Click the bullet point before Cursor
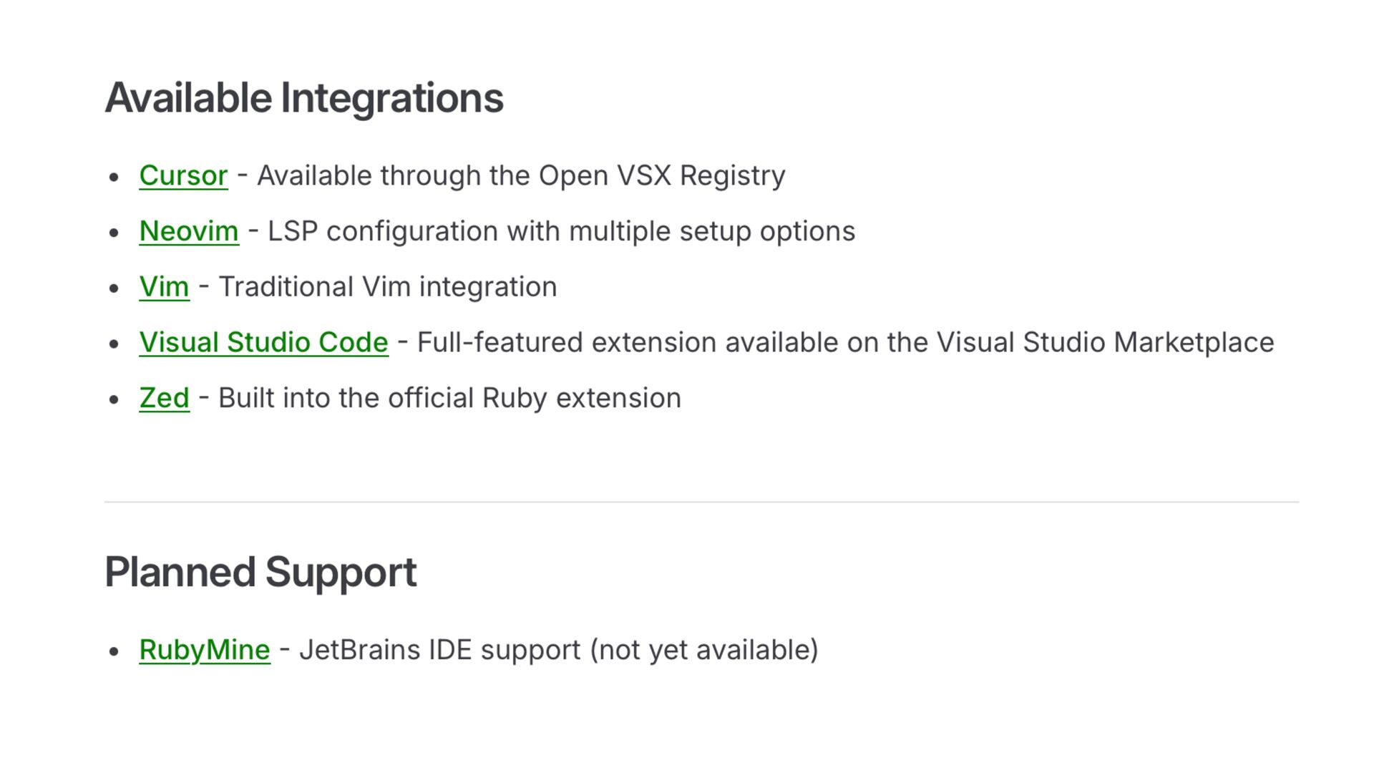 pyautogui.click(x=114, y=177)
